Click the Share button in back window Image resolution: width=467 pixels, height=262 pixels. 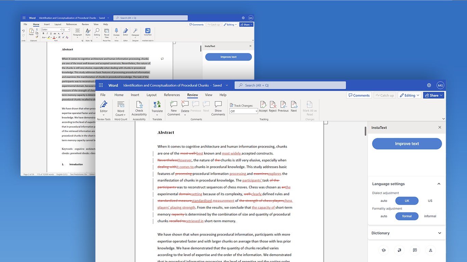[x=246, y=25]
